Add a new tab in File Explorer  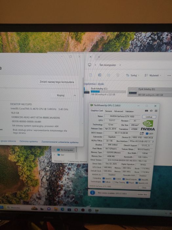[99, 57]
